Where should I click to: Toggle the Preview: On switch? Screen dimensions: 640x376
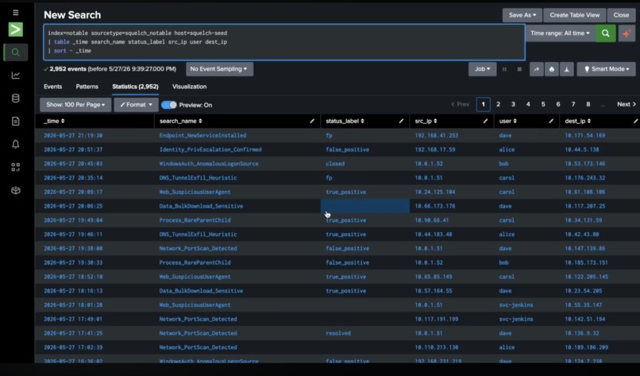(169, 105)
